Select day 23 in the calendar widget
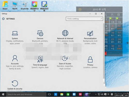This screenshot has width=129, height=97. click(113, 41)
